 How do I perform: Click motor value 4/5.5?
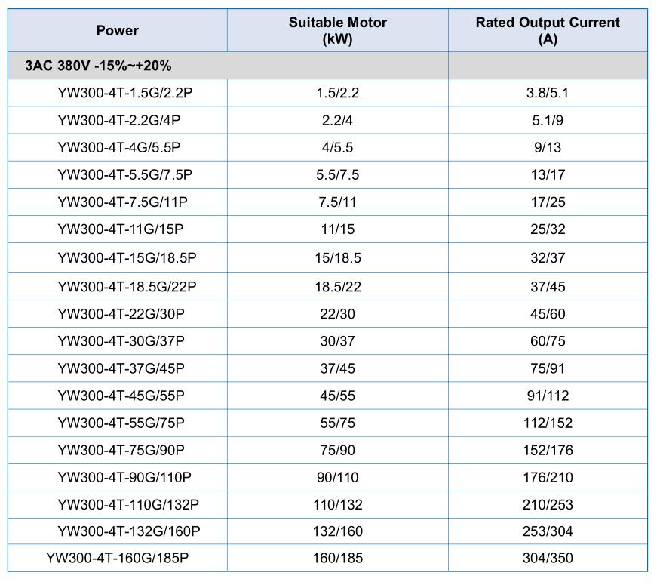click(x=338, y=147)
